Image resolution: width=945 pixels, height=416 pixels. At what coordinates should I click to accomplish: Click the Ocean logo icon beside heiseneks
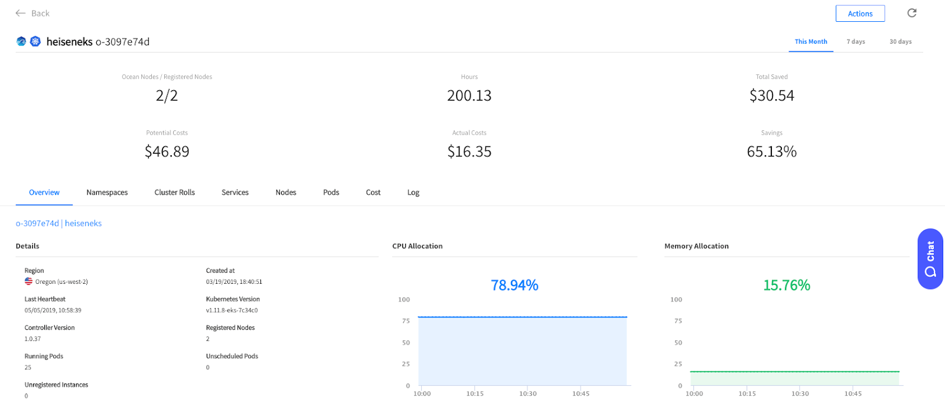click(x=21, y=41)
